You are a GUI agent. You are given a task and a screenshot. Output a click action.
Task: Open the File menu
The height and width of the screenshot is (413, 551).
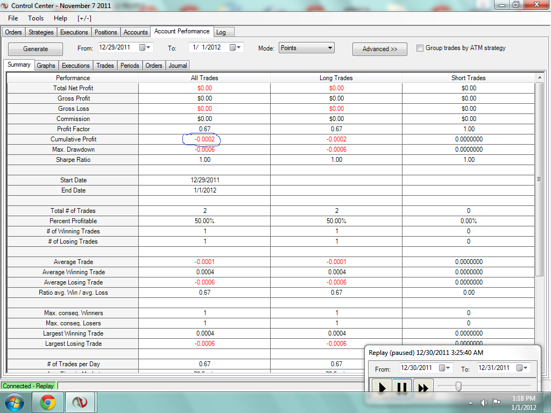pos(13,18)
